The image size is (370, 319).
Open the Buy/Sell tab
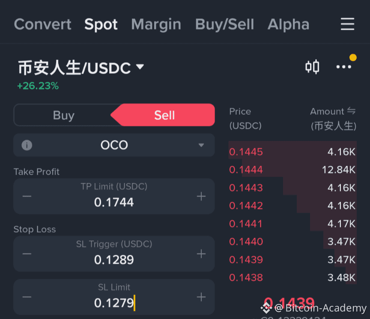coord(224,24)
